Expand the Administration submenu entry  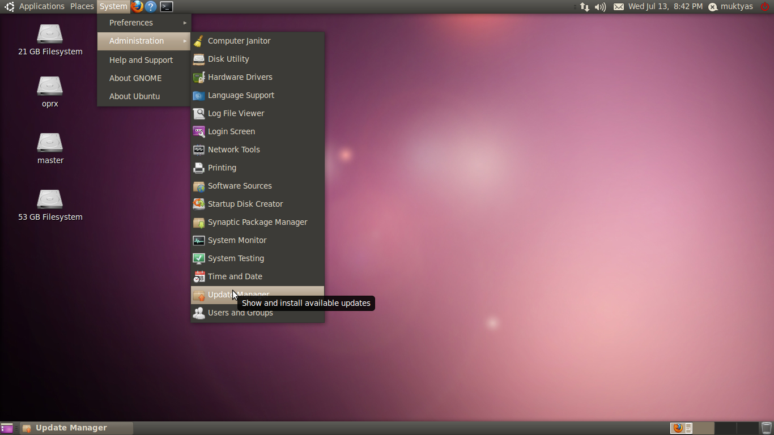[144, 41]
